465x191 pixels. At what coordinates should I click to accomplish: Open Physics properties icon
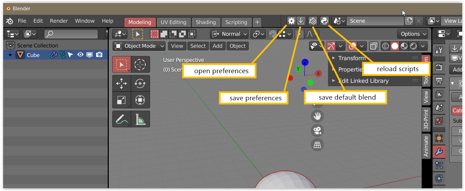coord(439,178)
